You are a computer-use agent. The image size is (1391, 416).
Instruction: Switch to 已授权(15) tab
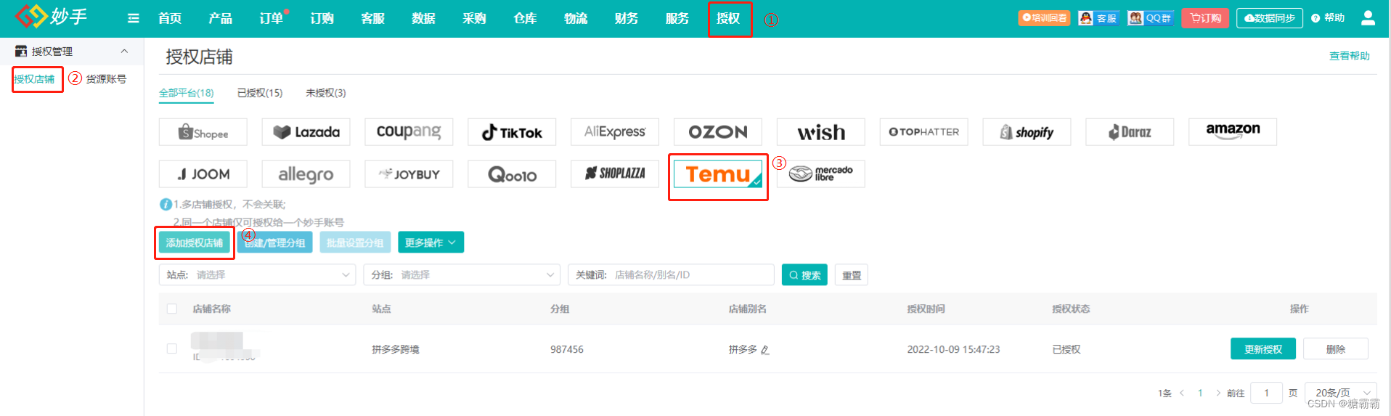260,93
